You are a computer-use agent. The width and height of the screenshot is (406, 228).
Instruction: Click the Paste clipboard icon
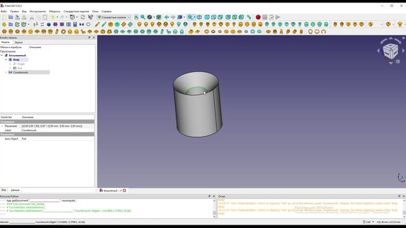click(x=45, y=17)
